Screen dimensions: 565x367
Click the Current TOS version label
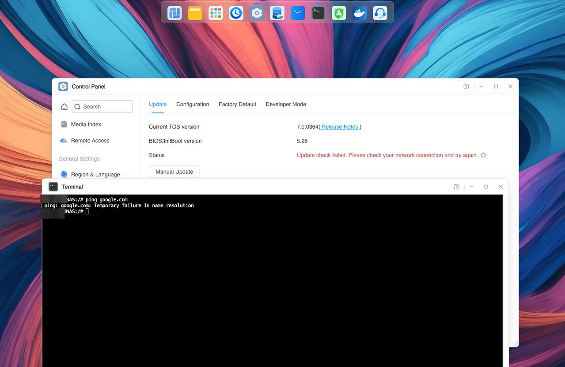coord(174,127)
